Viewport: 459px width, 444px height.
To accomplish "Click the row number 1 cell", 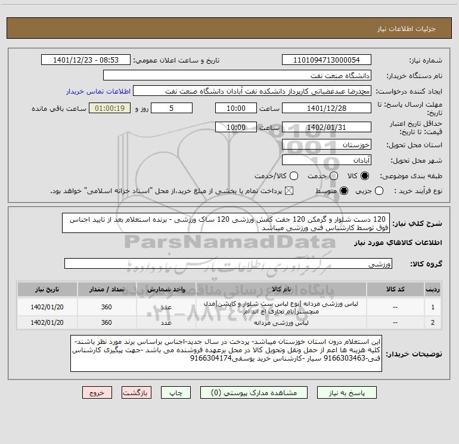I will tap(433, 307).
